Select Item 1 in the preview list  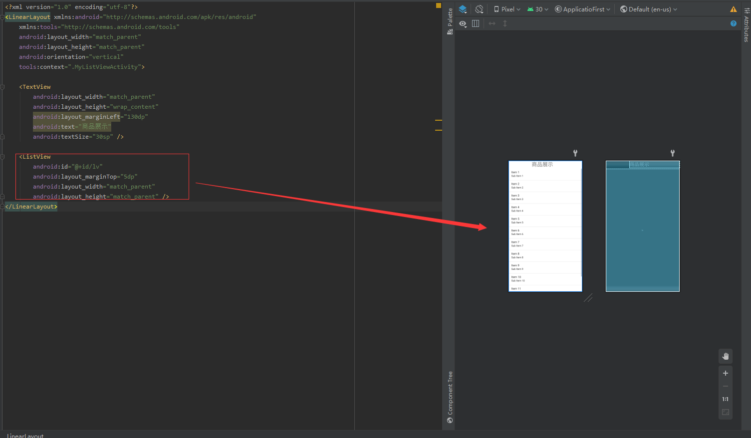(545, 174)
